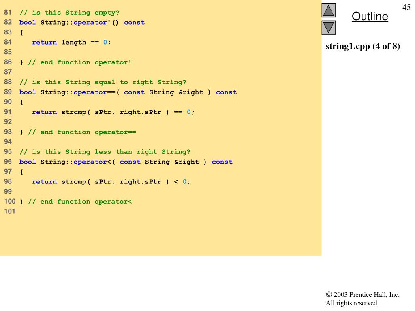Click 'All rights reserved.' text
This screenshot has height=311, width=415.
pyautogui.click(x=352, y=303)
